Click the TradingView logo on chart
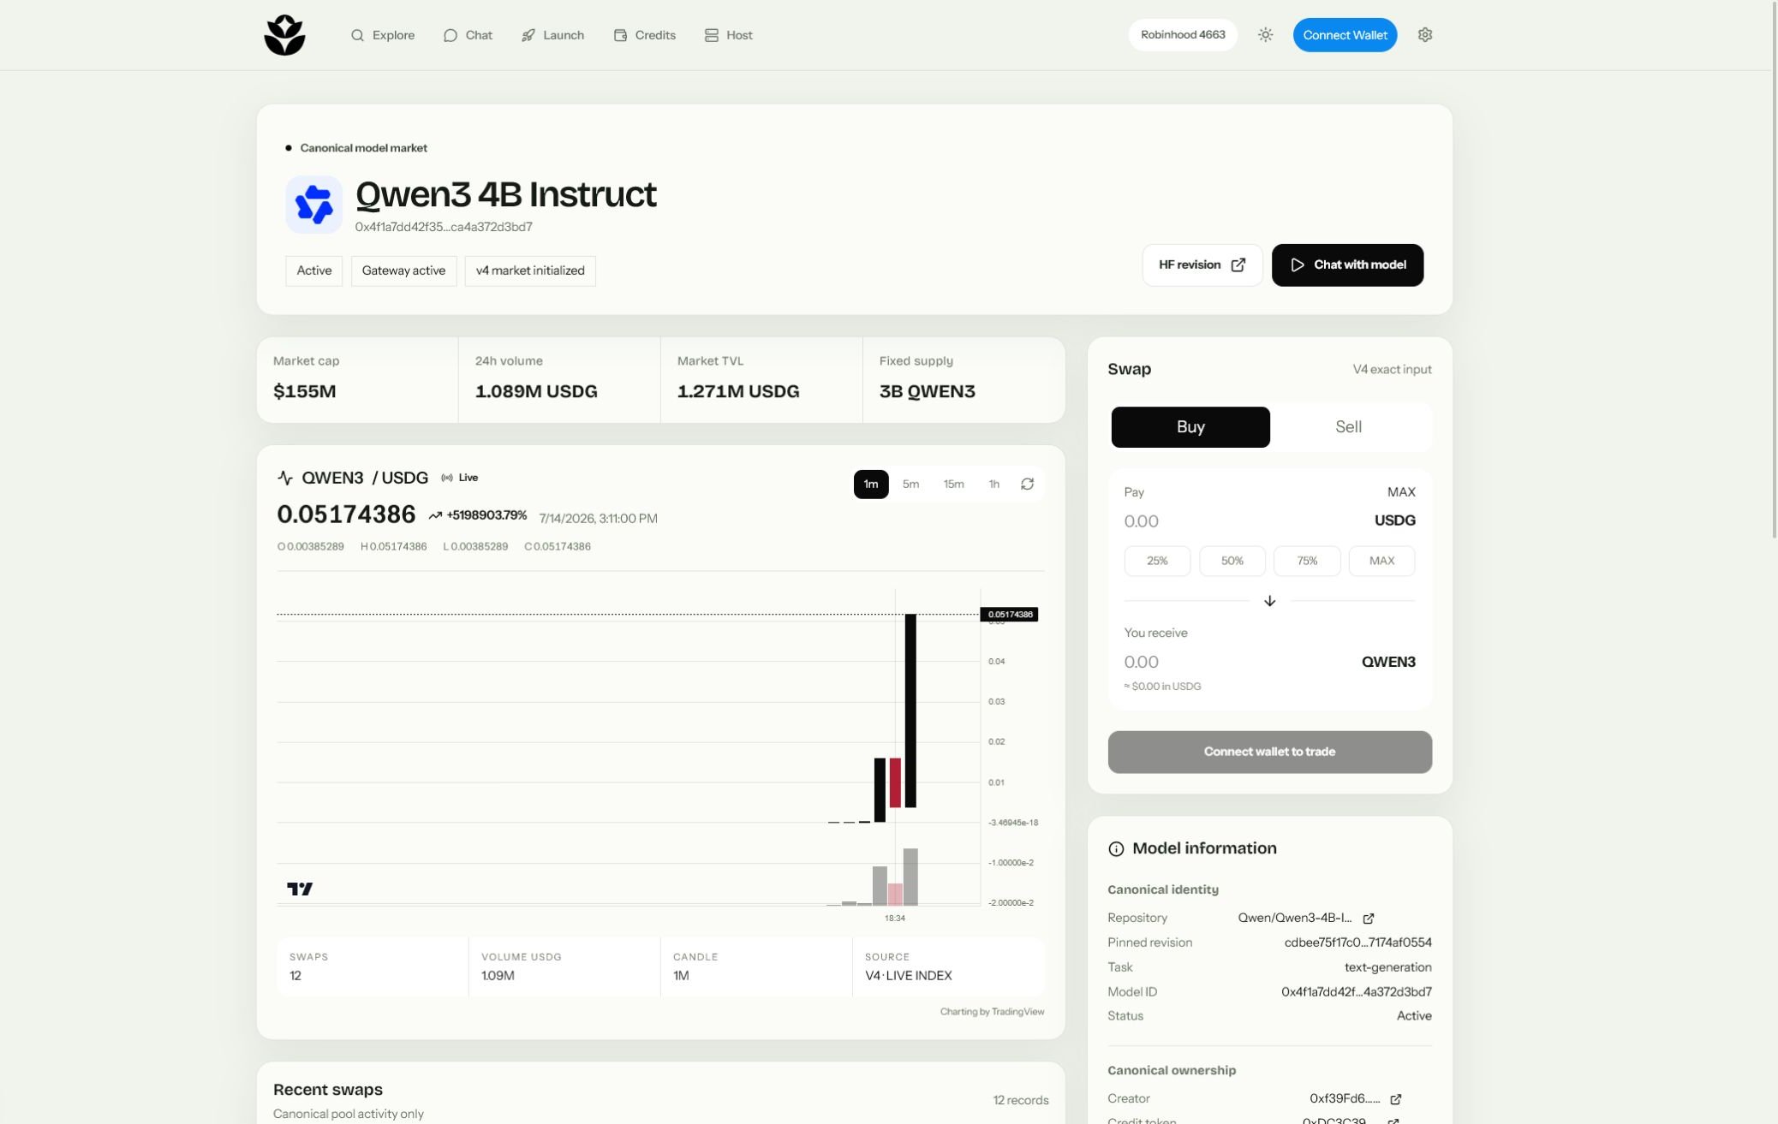The height and width of the screenshot is (1124, 1778). (x=300, y=889)
